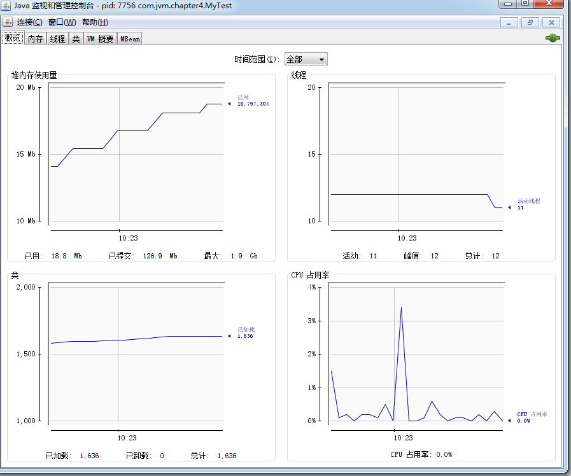This screenshot has width=571, height=476.
Task: Click 已加载 1,636 chart label
Action: (246, 333)
